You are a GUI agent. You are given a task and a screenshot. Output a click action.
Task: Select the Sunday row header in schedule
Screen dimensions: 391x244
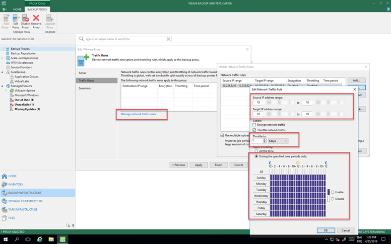(x=262, y=178)
